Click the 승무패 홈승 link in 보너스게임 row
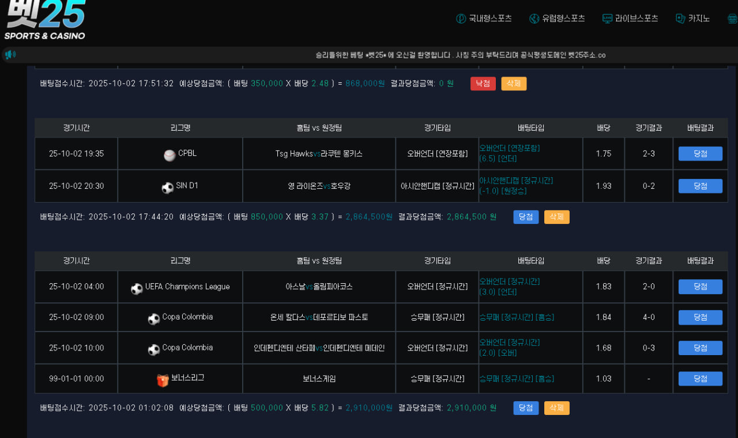 coord(517,379)
